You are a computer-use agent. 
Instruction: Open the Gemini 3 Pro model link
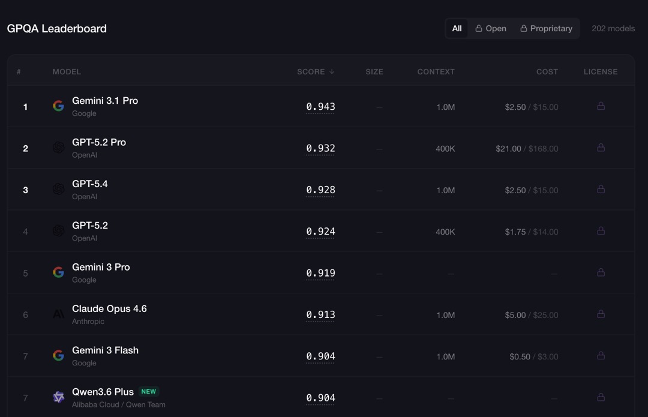(x=101, y=267)
